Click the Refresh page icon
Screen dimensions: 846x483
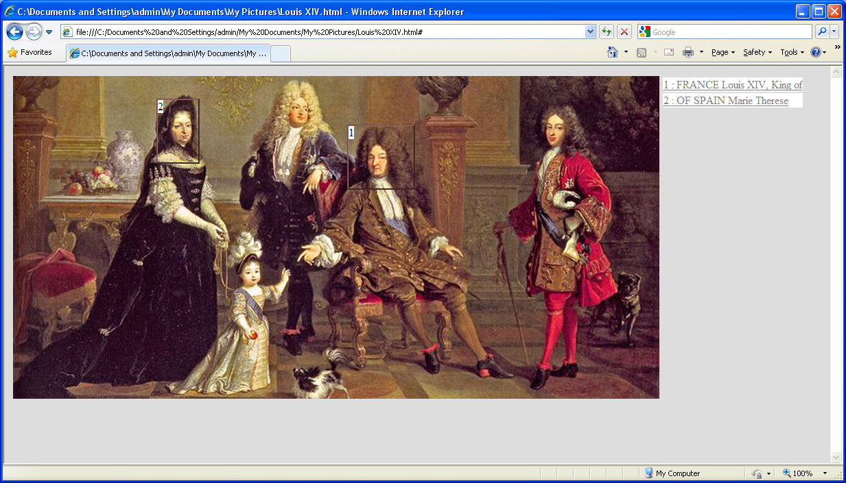[607, 32]
